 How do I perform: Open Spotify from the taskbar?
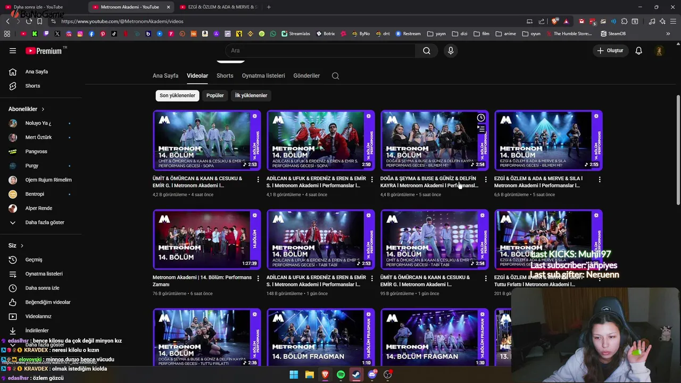(340, 374)
